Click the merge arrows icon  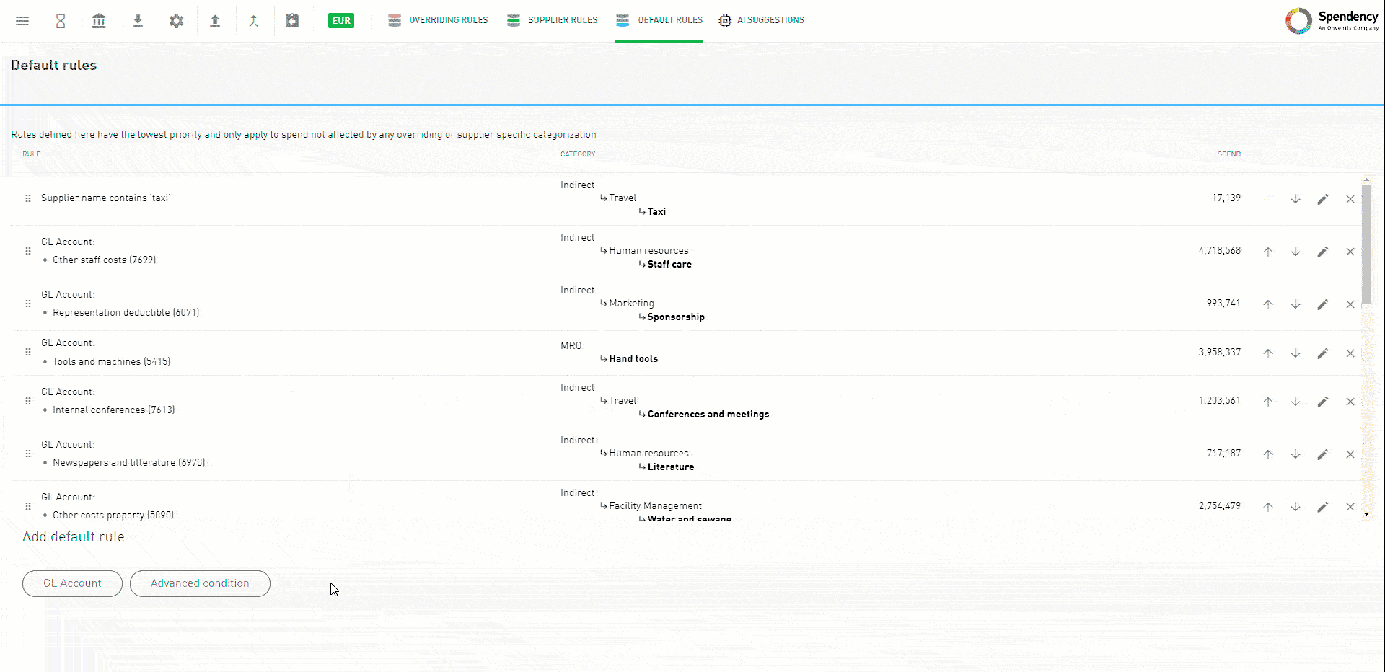253,21
